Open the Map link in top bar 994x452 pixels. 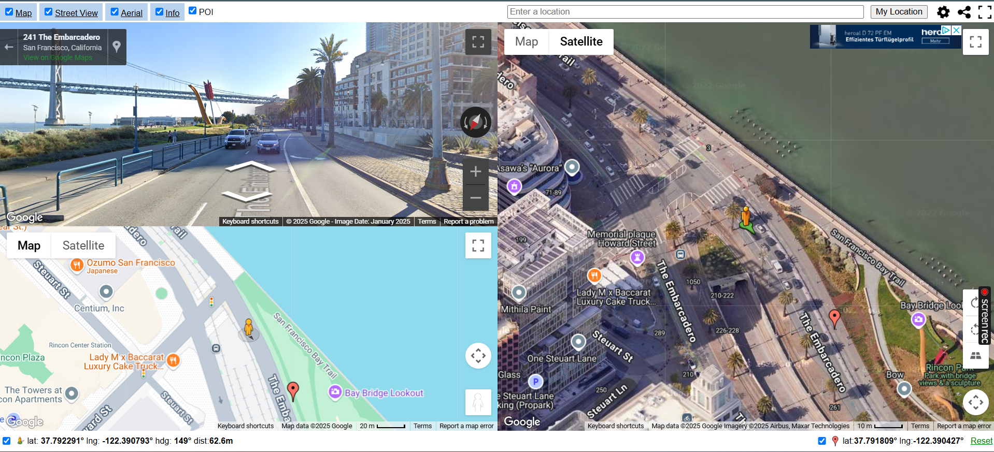point(23,13)
